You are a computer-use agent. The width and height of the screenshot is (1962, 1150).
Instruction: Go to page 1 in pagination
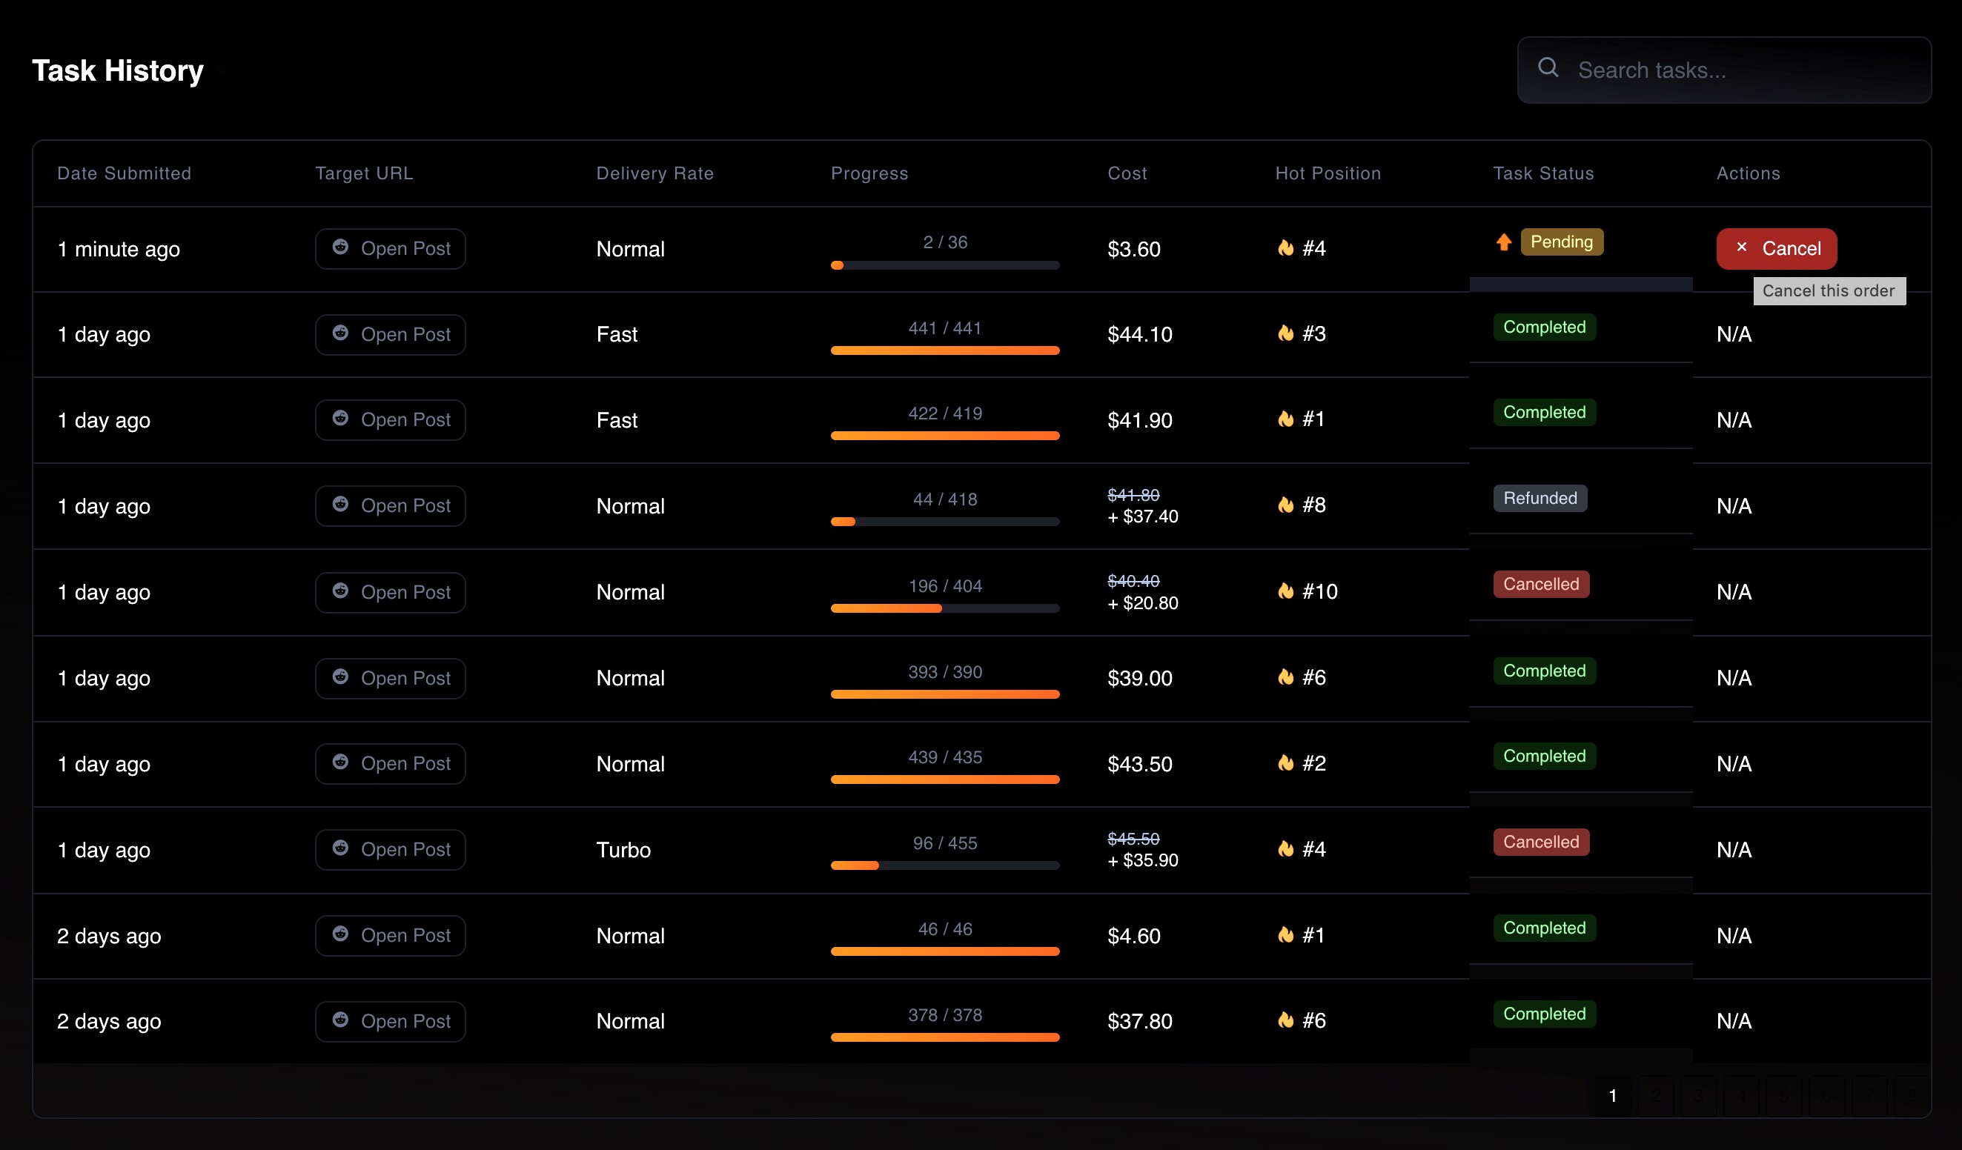click(x=1612, y=1095)
